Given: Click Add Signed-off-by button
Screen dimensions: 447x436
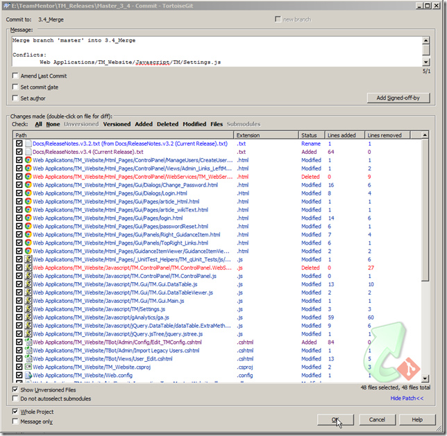Looking at the screenshot, I should point(398,98).
